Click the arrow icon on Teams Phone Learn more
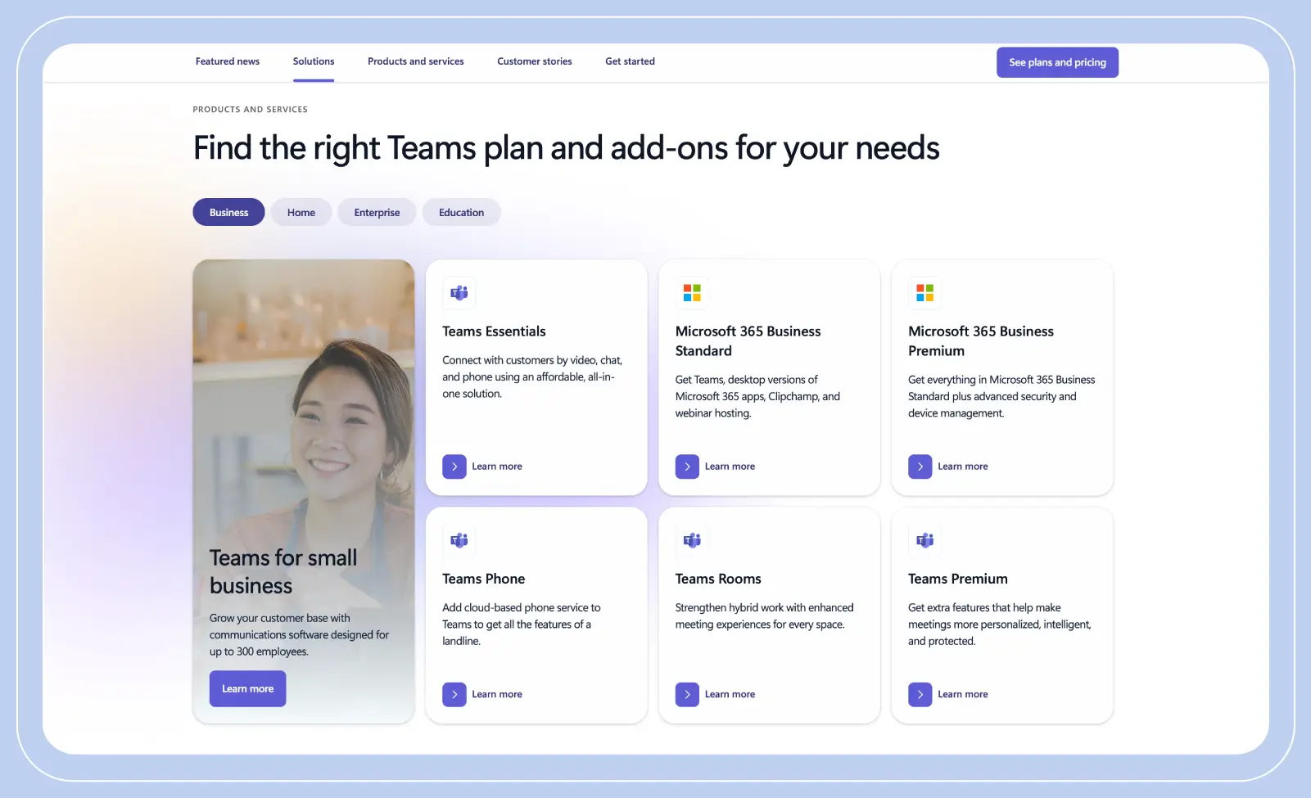 tap(454, 694)
